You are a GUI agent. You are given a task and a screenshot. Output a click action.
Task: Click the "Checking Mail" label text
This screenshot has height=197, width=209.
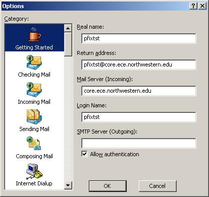tap(34, 75)
